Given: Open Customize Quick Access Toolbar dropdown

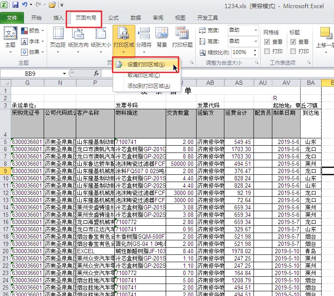Looking at the screenshot, I should (62, 5).
